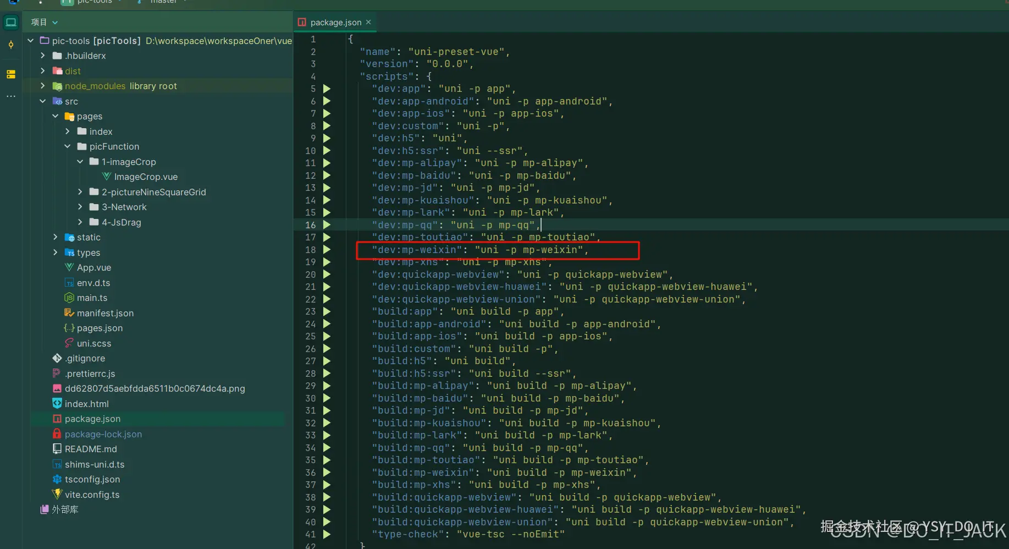Screen dimensions: 1009x549
Task: Click the "dev:mp-toutiao" code line
Action: 487,237
